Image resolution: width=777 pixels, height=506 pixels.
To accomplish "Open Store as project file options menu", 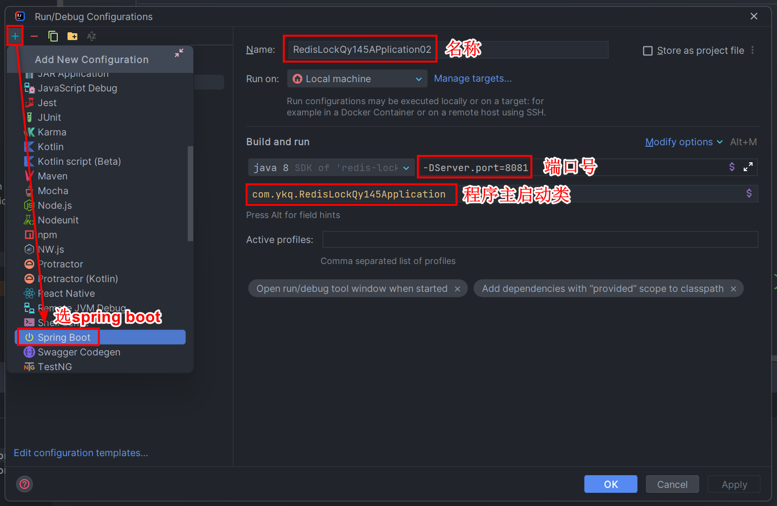I will tap(753, 50).
